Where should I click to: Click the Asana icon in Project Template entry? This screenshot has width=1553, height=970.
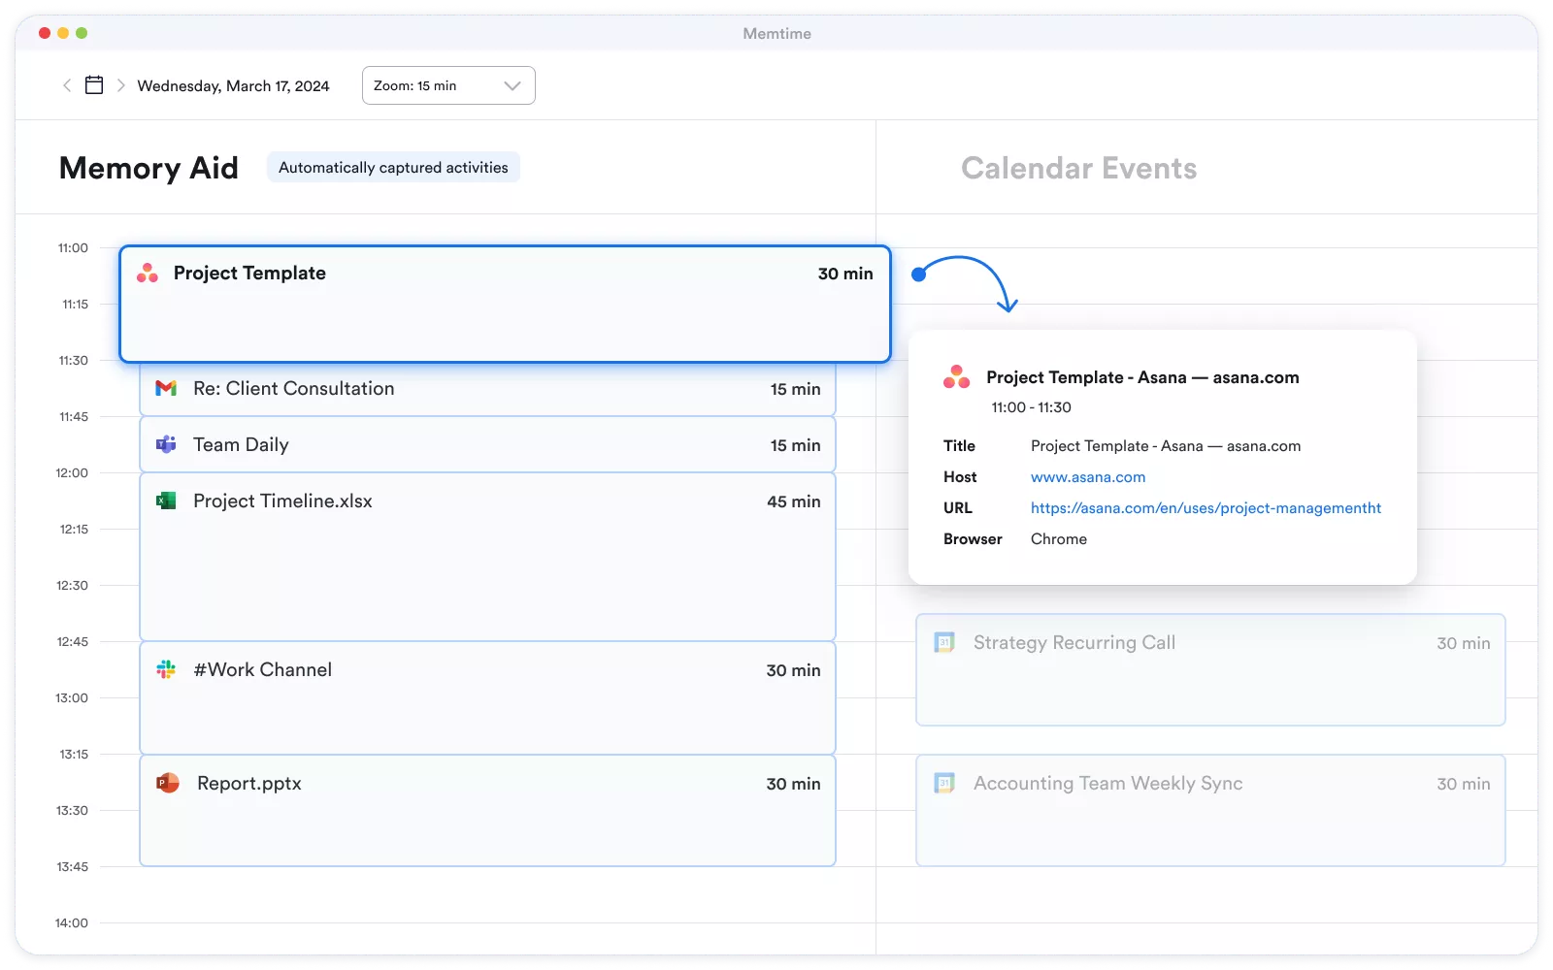click(x=148, y=274)
